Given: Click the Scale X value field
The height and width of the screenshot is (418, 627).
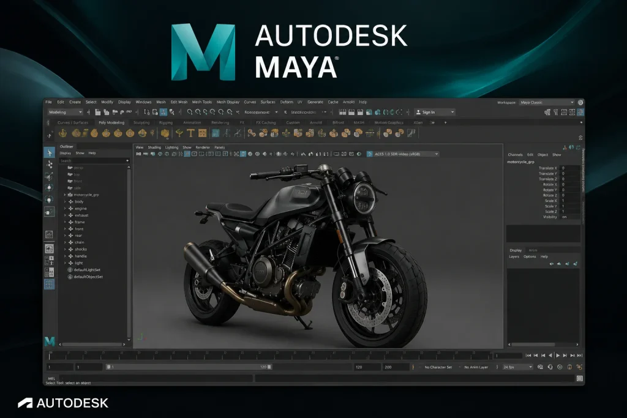Looking at the screenshot, I should (x=570, y=201).
